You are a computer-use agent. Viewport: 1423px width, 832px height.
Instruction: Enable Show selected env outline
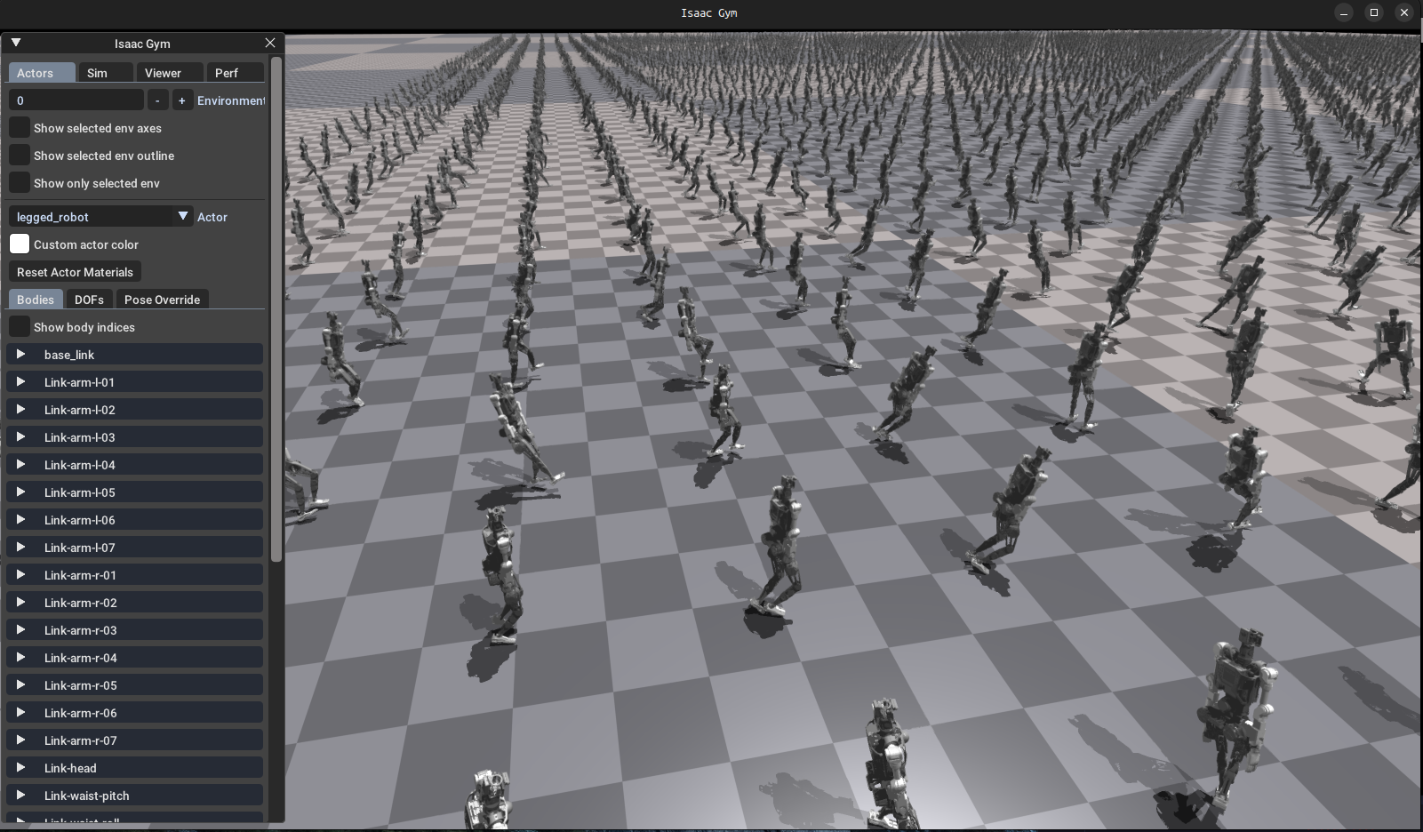[20, 156]
